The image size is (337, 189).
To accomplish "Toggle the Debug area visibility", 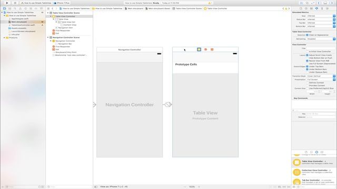I will point(325,3).
